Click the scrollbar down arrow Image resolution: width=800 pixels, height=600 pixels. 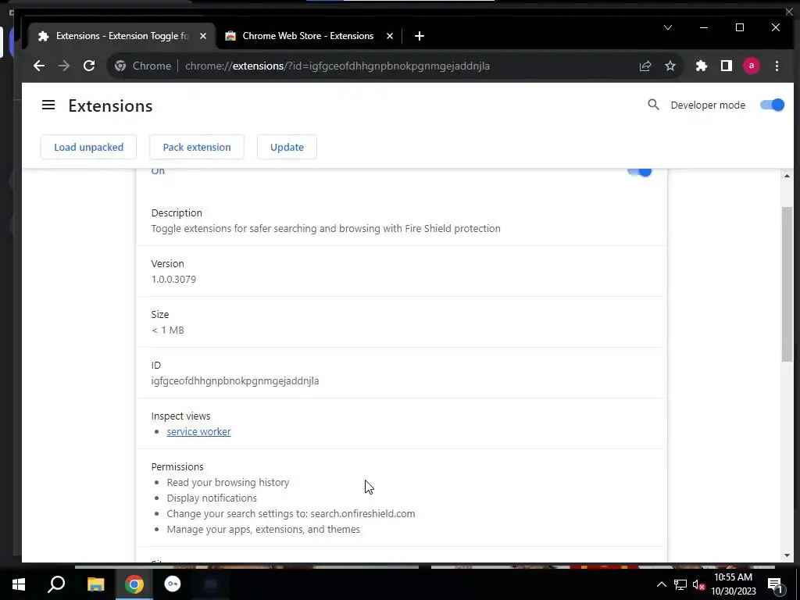click(x=787, y=555)
